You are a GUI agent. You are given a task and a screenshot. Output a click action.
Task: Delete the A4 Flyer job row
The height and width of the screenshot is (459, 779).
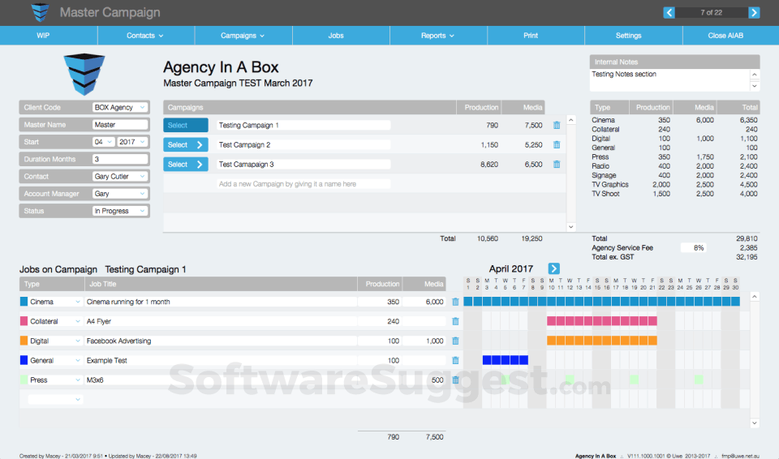click(x=455, y=321)
